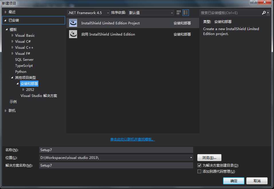
Task: Select Visual Basic category label
Action: pyautogui.click(x=25, y=35)
